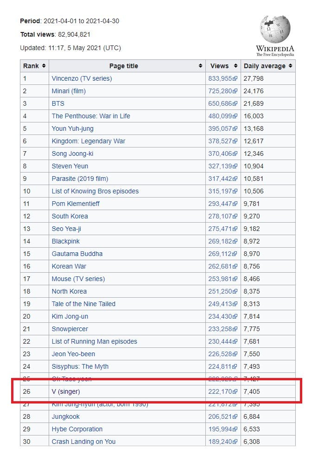Screen dimensions: 318x461
Task: Open the Blackpink article
Action: click(65, 241)
